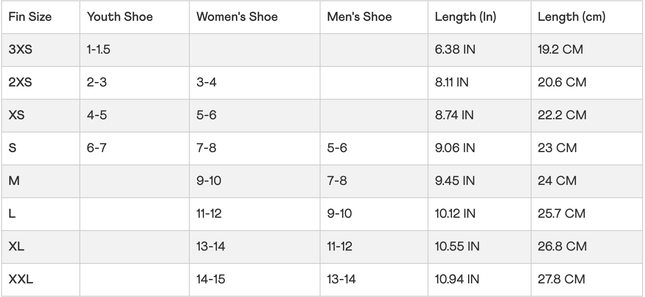This screenshot has height=297, width=645.
Task: Select the 10.94 IN length cell
Action: pyautogui.click(x=457, y=279)
